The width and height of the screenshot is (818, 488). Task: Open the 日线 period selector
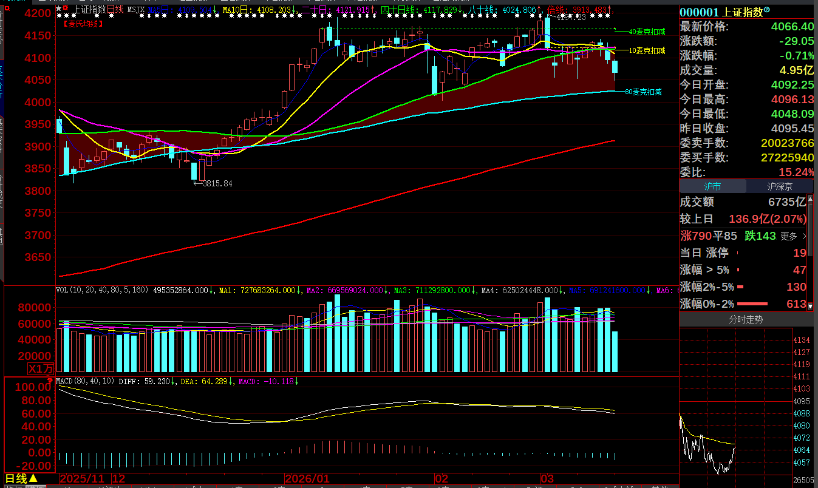22,479
